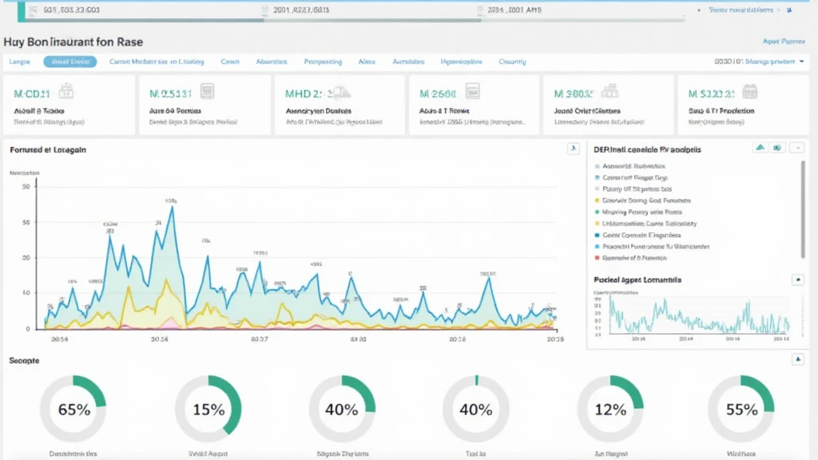Toggle the dark blue series marker in the legend list
Screen dimensions: 818x460
point(597,236)
